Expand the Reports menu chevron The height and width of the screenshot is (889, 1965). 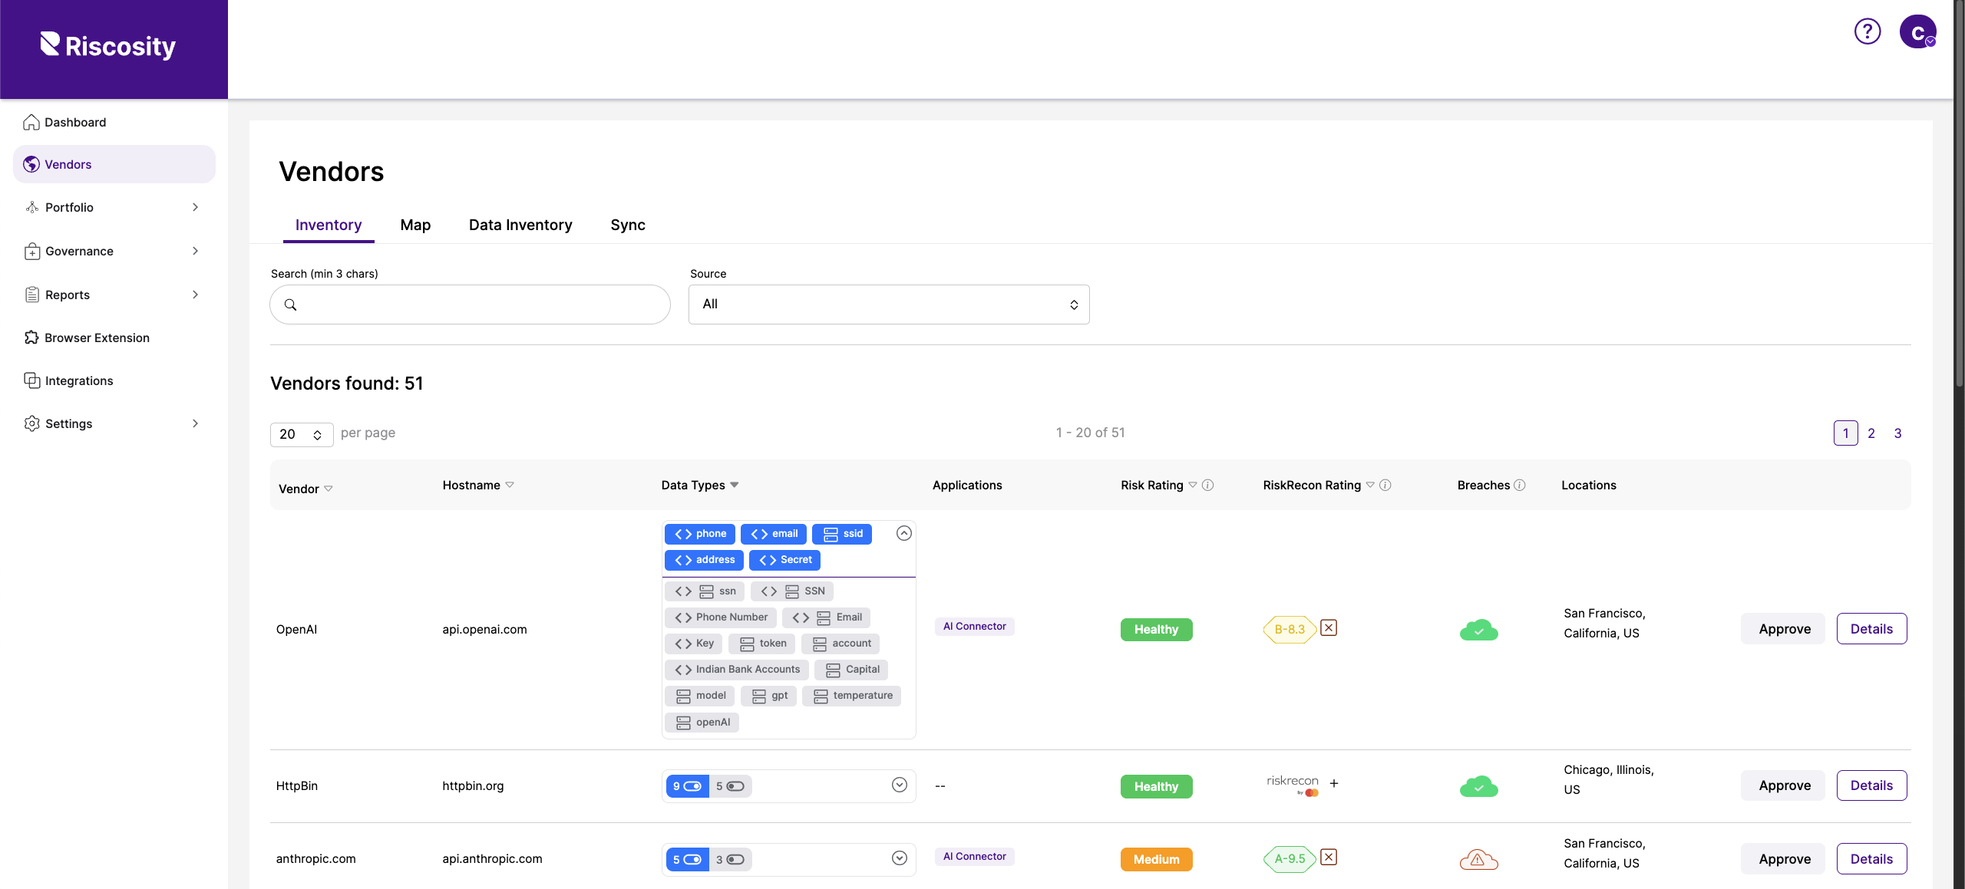click(x=196, y=295)
